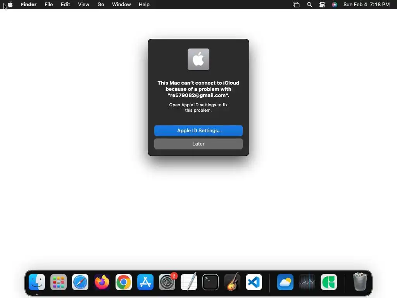Click the re579082@gmail.com account text
The image size is (397, 298).
pos(198,95)
